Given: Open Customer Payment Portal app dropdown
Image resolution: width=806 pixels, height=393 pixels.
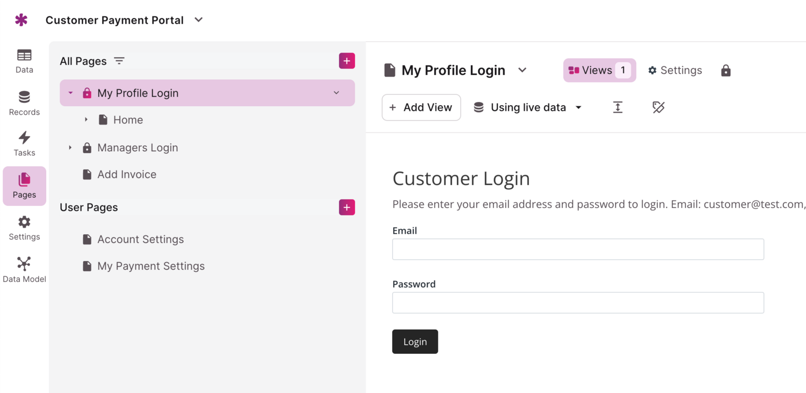Looking at the screenshot, I should 198,20.
